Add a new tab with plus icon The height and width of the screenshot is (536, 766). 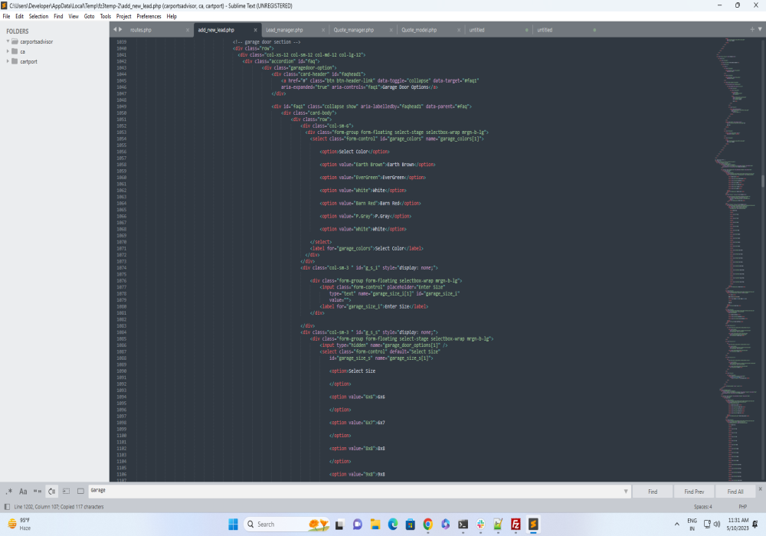coord(752,29)
